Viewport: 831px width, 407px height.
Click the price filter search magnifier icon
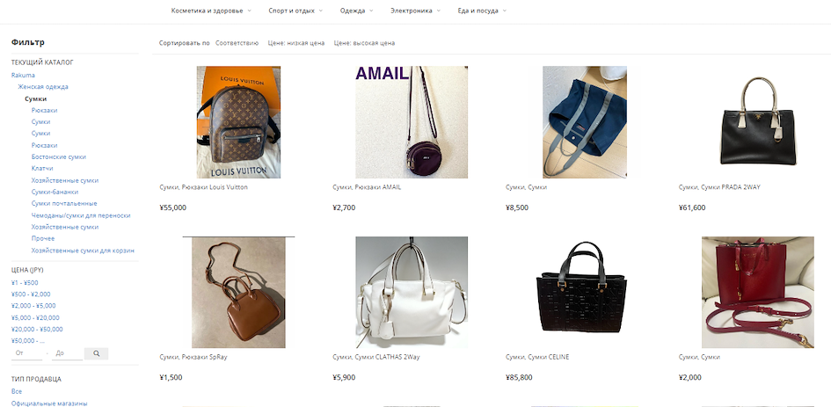click(x=96, y=353)
